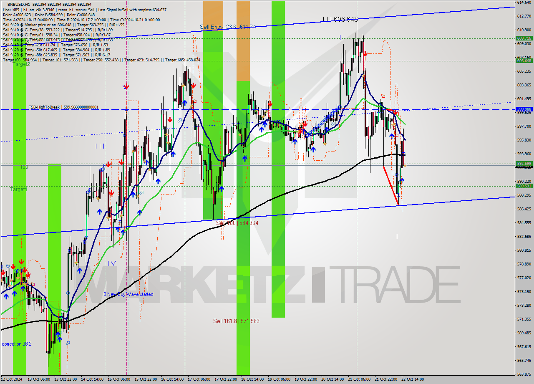Click the 'Sell 100 | 584.964' label
The width and height of the screenshot is (534, 384).
coord(237,223)
